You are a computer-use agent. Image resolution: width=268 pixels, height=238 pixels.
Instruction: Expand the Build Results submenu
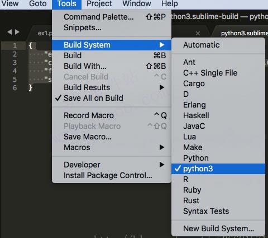[112, 87]
